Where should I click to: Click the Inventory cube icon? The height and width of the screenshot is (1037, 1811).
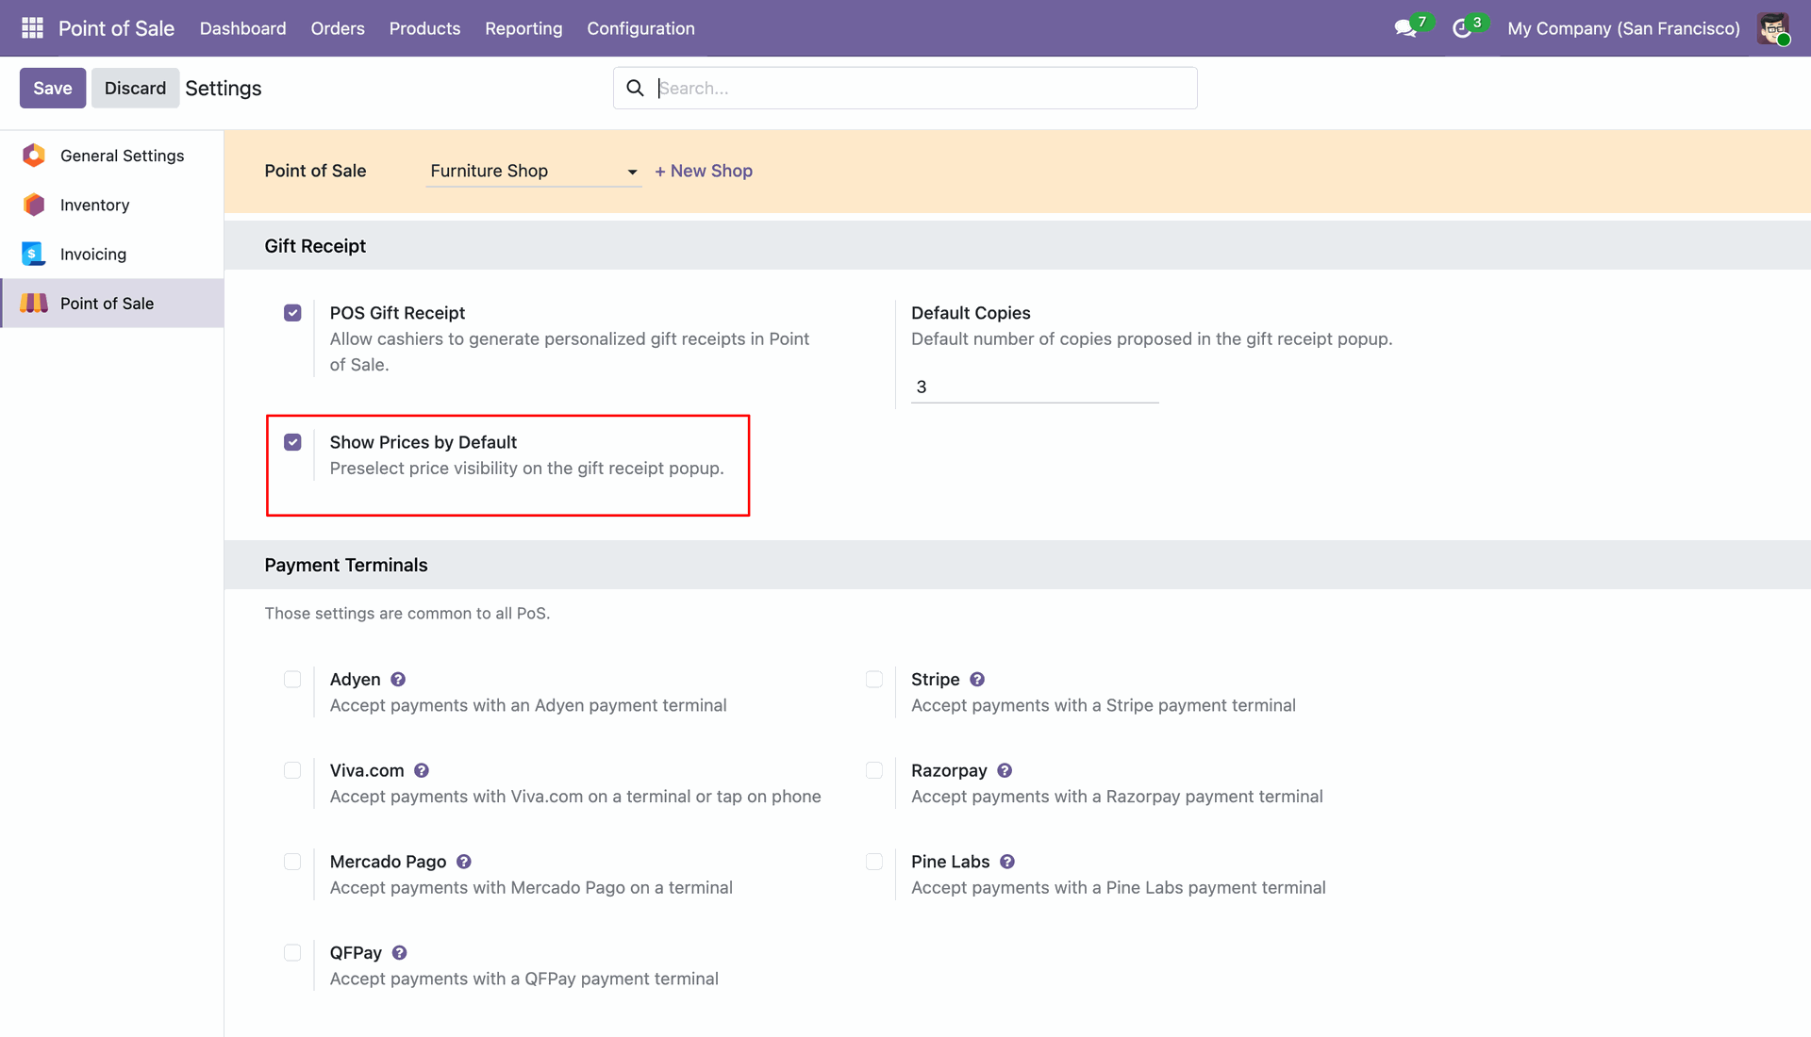34,205
